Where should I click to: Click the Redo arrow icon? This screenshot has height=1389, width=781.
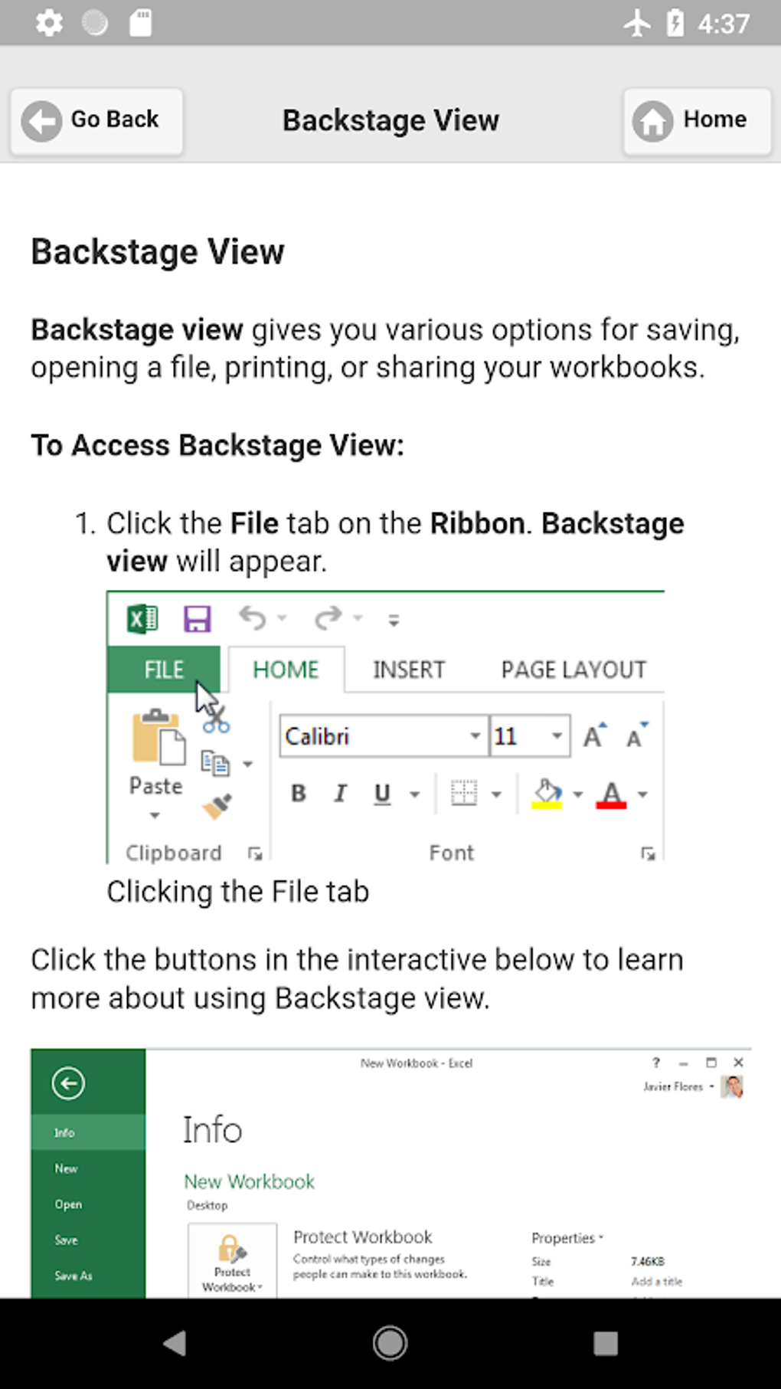coord(328,618)
